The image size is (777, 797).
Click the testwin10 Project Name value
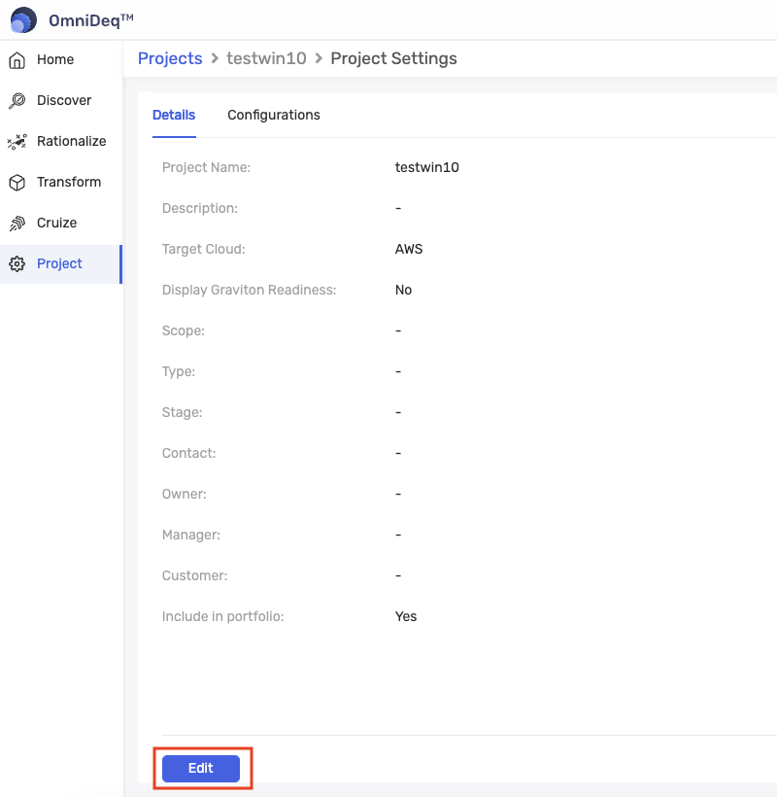pos(426,167)
